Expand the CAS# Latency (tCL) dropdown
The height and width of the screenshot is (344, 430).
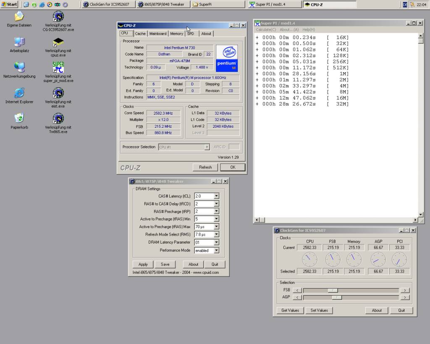pos(216,196)
